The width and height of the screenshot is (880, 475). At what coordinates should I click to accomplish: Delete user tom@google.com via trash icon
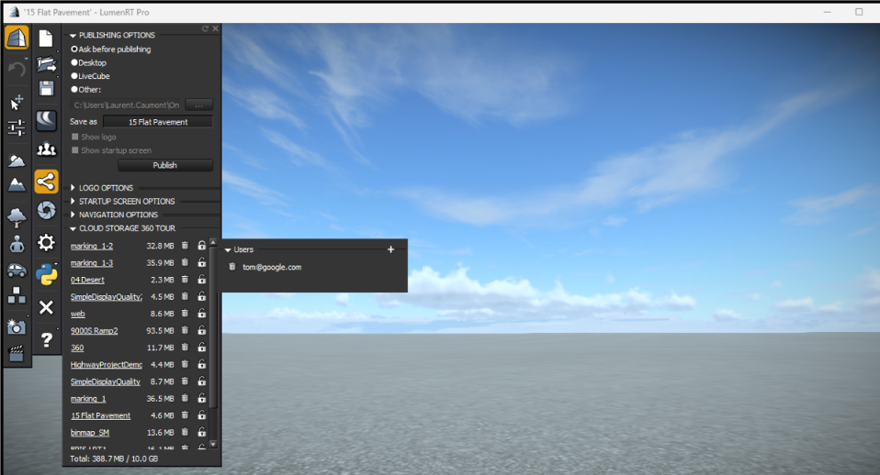pyautogui.click(x=232, y=267)
